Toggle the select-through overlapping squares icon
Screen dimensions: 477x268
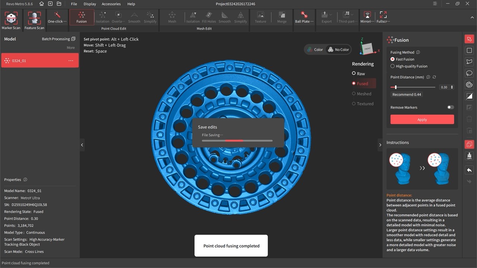[x=469, y=144]
